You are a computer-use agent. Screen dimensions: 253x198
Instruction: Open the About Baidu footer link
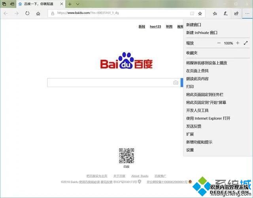click(x=140, y=176)
